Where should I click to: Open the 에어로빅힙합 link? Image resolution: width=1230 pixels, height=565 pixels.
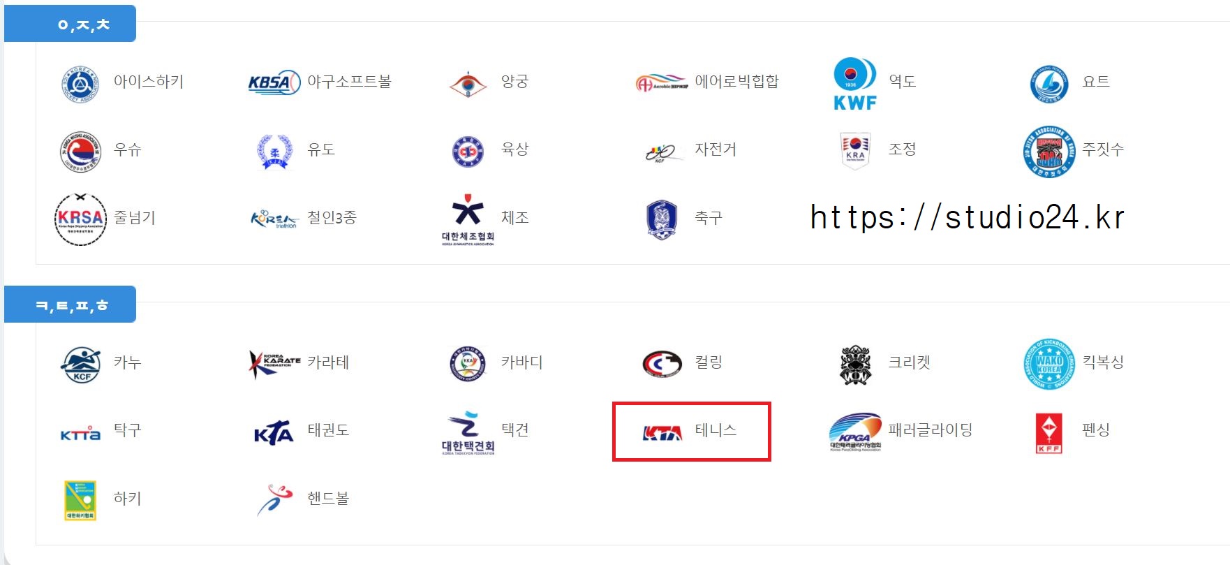pos(736,82)
